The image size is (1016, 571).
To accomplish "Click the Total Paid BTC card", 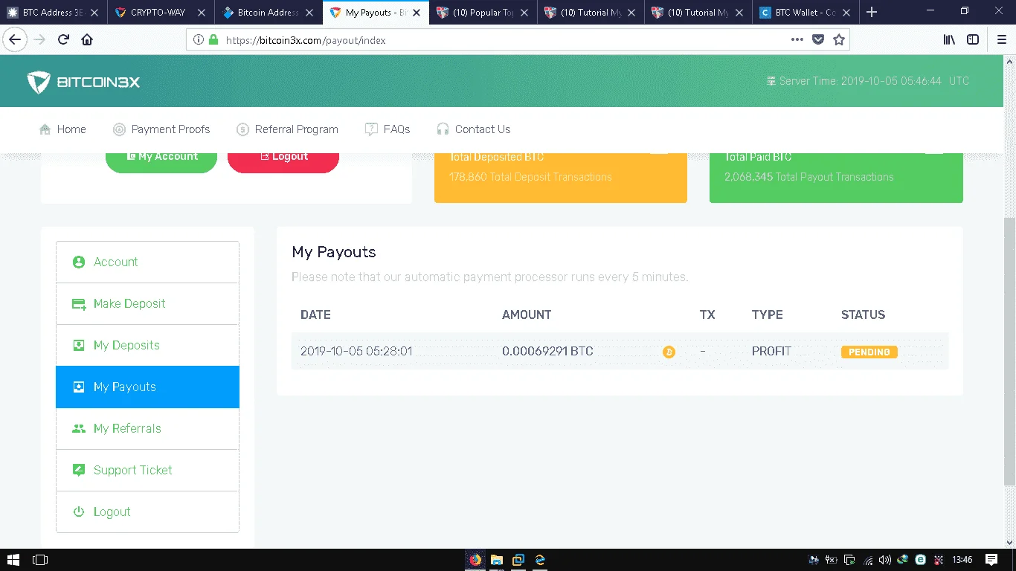I will point(836,177).
